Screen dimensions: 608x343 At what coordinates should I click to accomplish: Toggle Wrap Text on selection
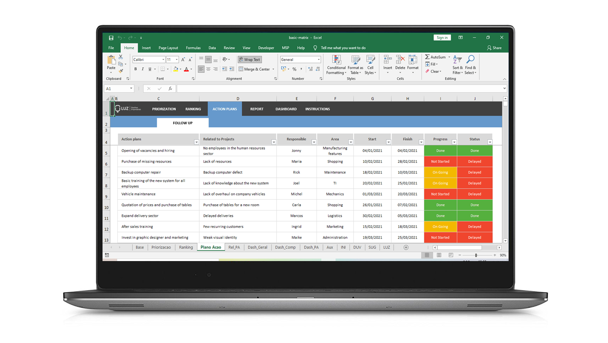coord(249,59)
